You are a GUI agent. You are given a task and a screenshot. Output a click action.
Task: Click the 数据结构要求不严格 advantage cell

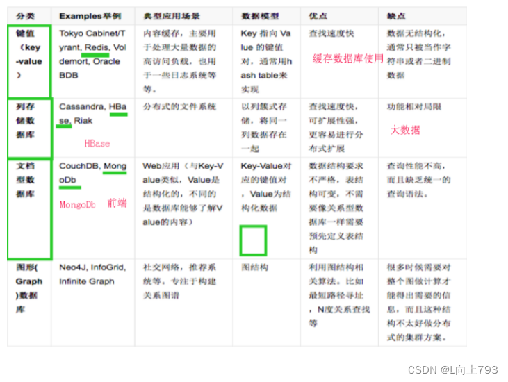[x=339, y=208]
